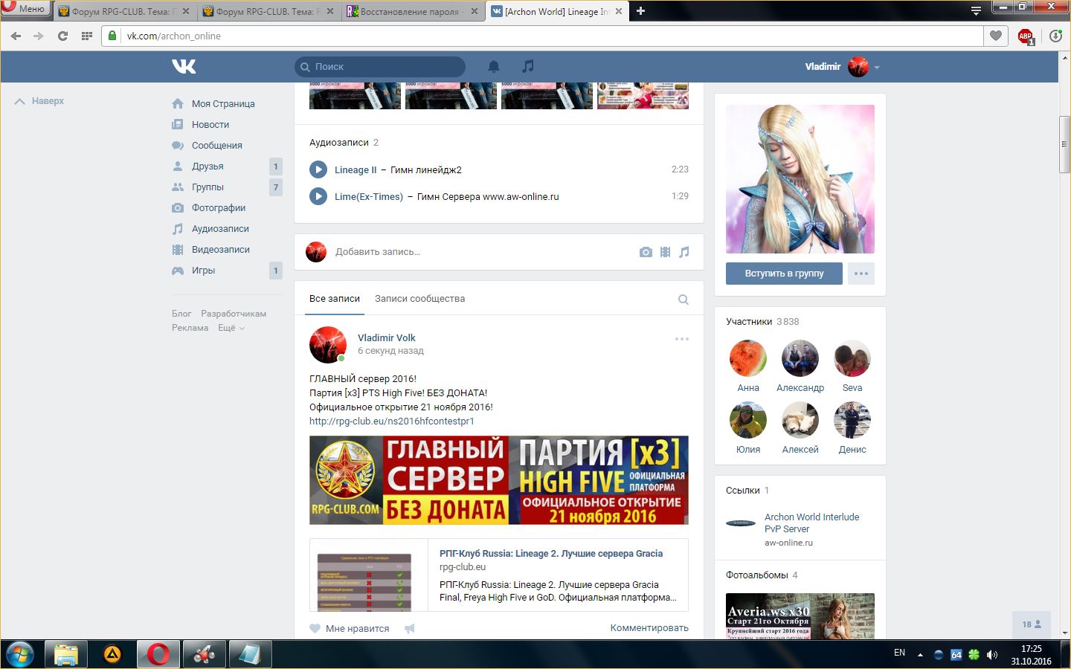
Task: Open the group actions three-dot menu
Action: pos(861,274)
